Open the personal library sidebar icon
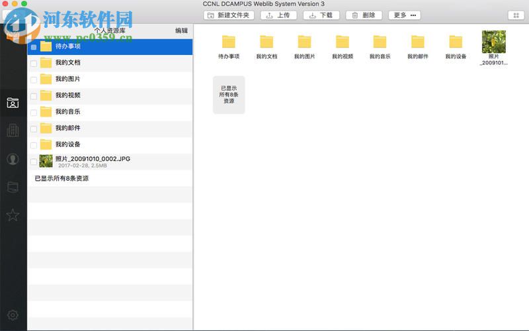 tap(13, 103)
